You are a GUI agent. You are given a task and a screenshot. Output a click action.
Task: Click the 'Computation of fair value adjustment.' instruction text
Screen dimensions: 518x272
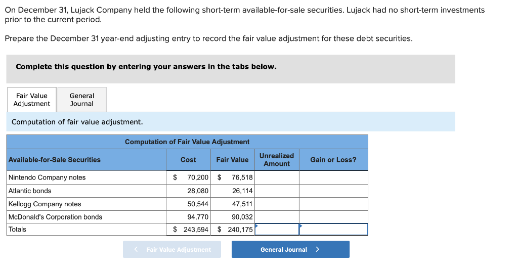(77, 122)
